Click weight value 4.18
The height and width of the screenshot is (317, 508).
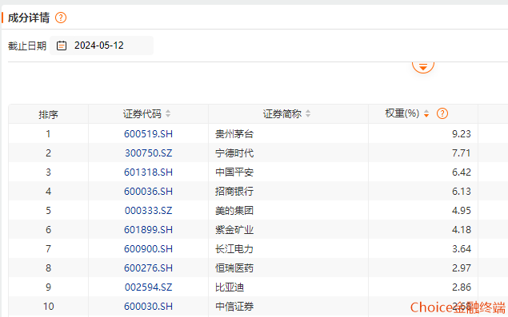coord(462,230)
